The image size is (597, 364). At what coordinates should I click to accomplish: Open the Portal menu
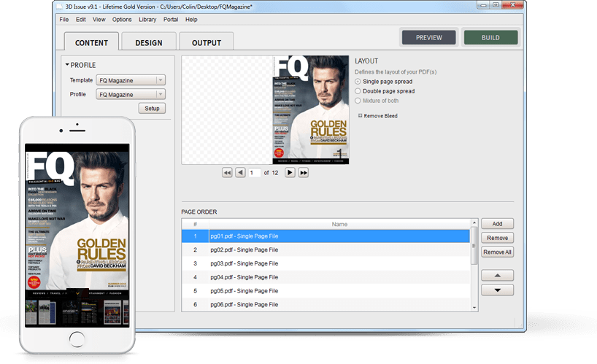tap(171, 20)
